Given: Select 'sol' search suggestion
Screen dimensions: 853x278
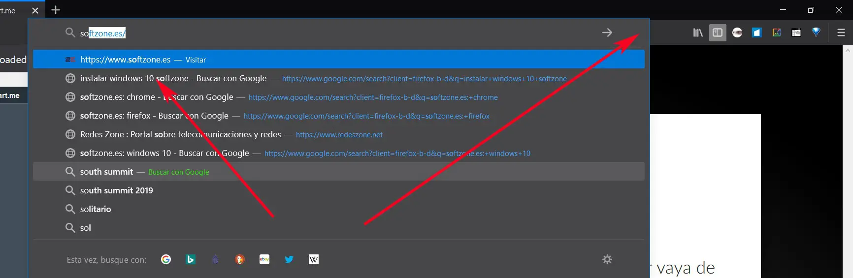Looking at the screenshot, I should [x=339, y=228].
